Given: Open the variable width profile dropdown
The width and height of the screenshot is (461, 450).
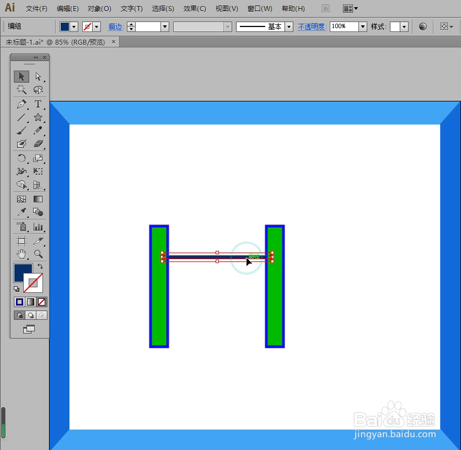Looking at the screenshot, I should tap(228, 27).
